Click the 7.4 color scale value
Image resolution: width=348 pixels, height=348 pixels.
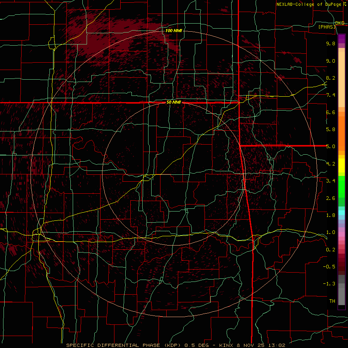(331, 95)
